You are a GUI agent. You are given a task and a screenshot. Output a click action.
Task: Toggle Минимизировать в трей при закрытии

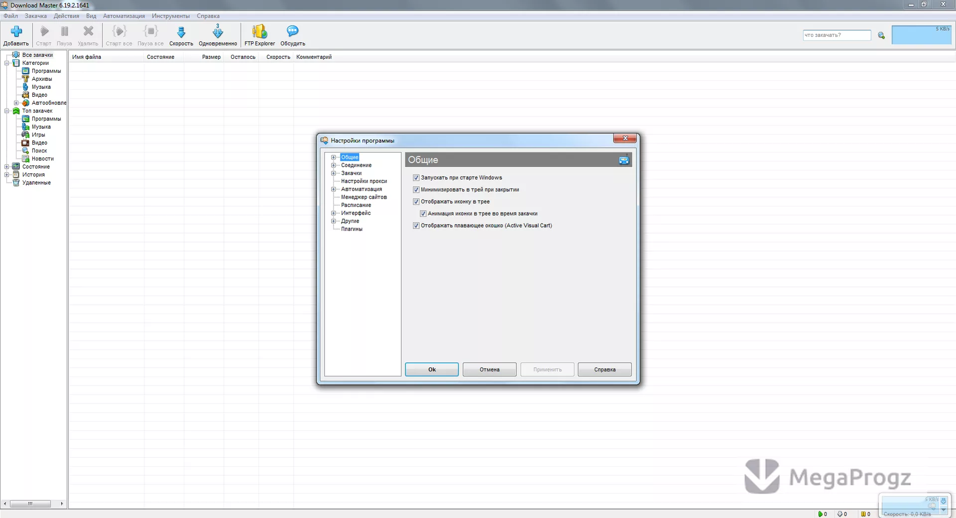[x=416, y=190]
